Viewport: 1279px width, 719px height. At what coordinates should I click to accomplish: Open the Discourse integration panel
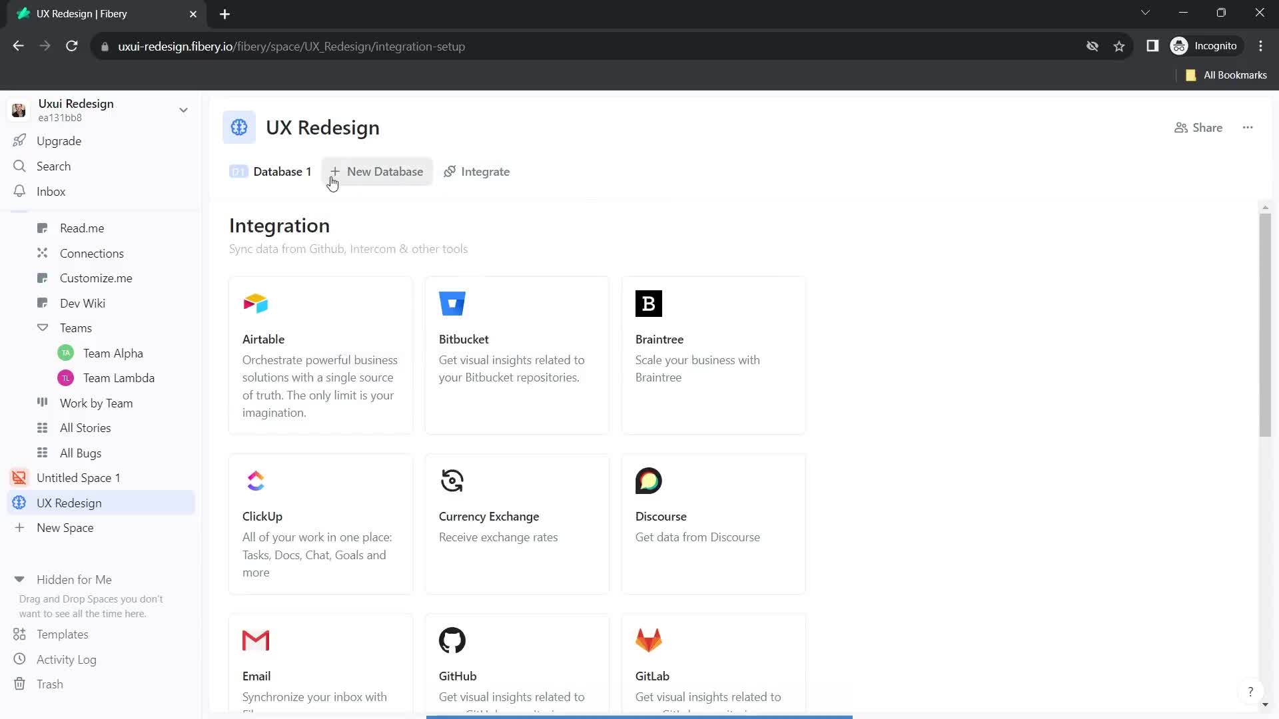(715, 525)
